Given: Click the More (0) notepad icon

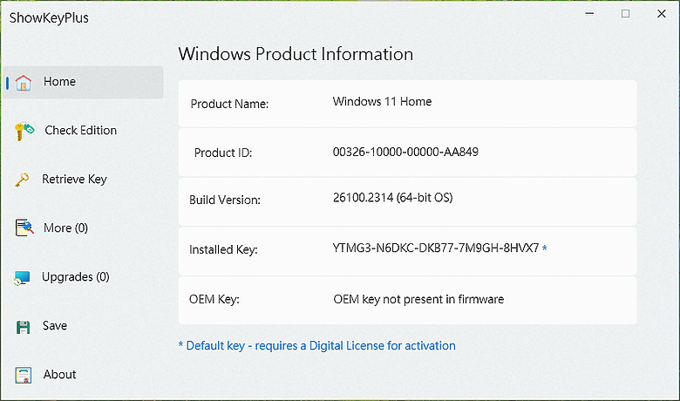Looking at the screenshot, I should [24, 228].
